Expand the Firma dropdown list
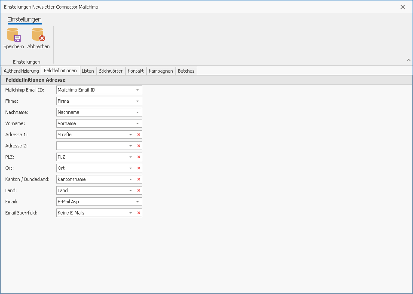413x294 pixels. point(138,101)
